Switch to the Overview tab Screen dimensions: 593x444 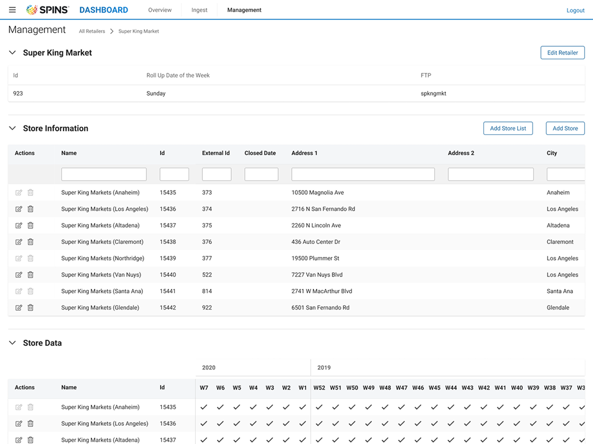click(x=160, y=10)
